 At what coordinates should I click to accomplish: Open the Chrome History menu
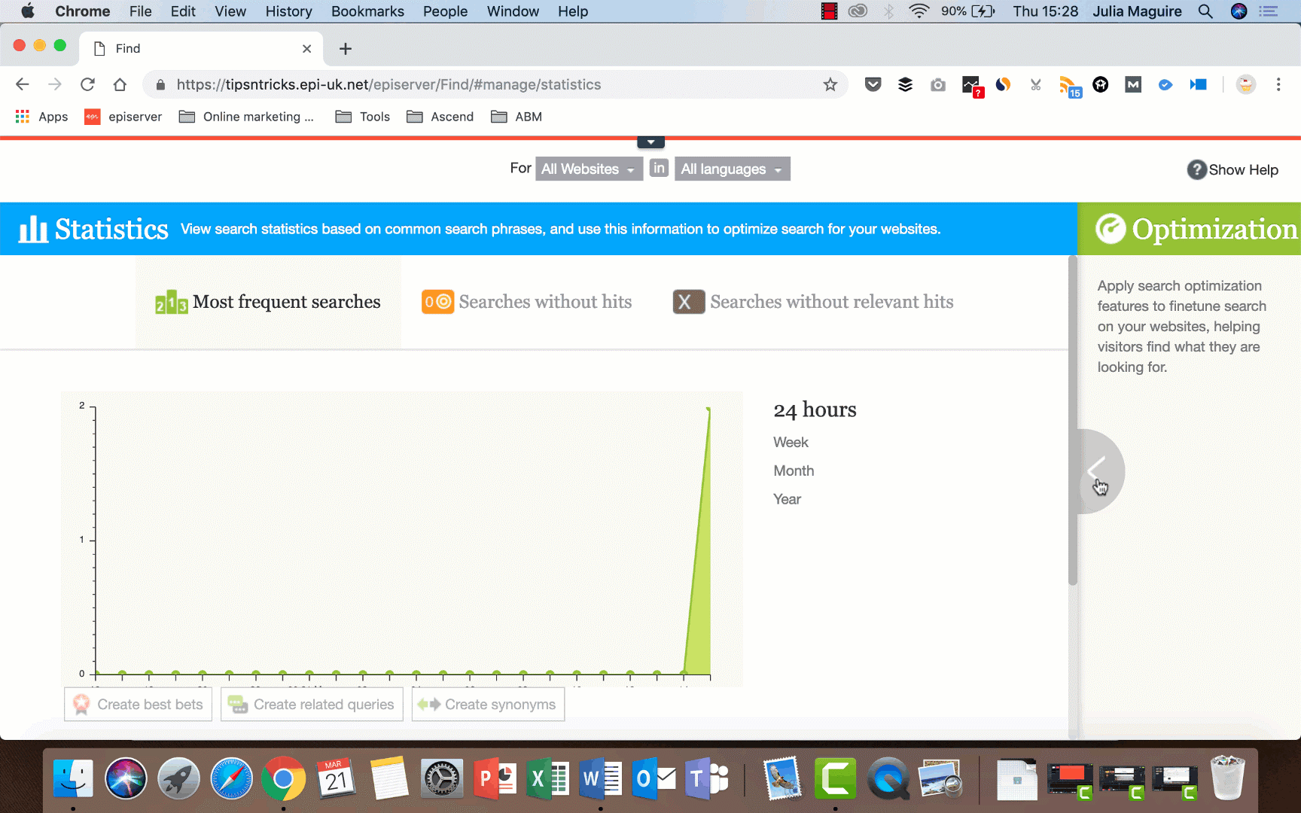pyautogui.click(x=288, y=11)
